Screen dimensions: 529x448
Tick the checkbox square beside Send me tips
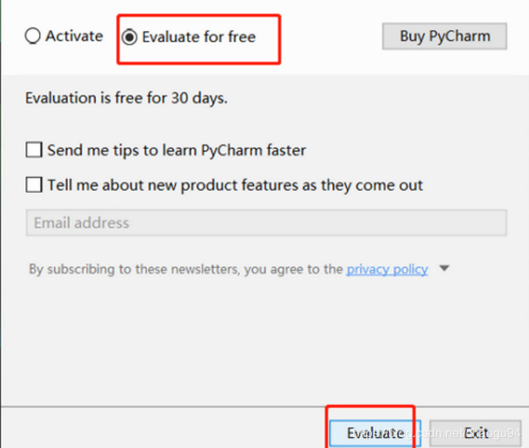click(x=34, y=149)
